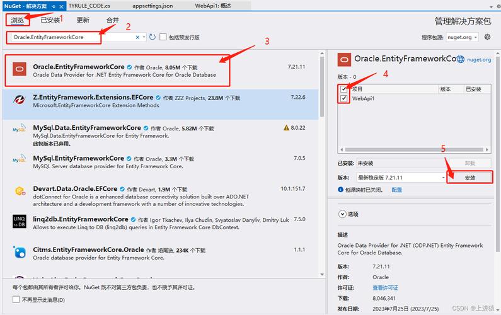501x315 pixels.
Task: Click the Project column header
Action: pos(357,89)
